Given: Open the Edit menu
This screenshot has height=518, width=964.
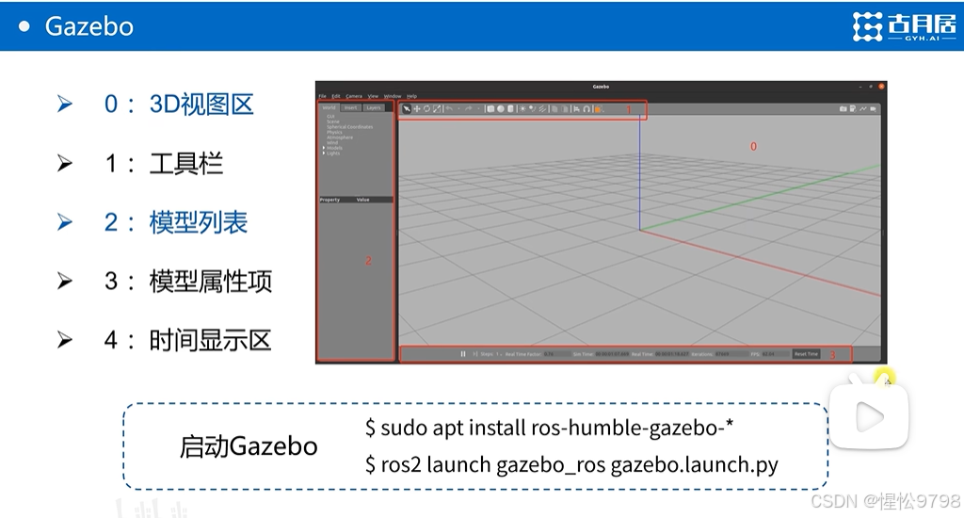Looking at the screenshot, I should tap(336, 96).
